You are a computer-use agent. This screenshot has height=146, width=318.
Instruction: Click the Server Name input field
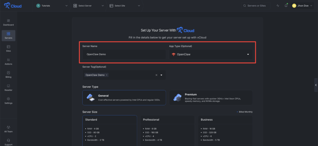(x=124, y=54)
